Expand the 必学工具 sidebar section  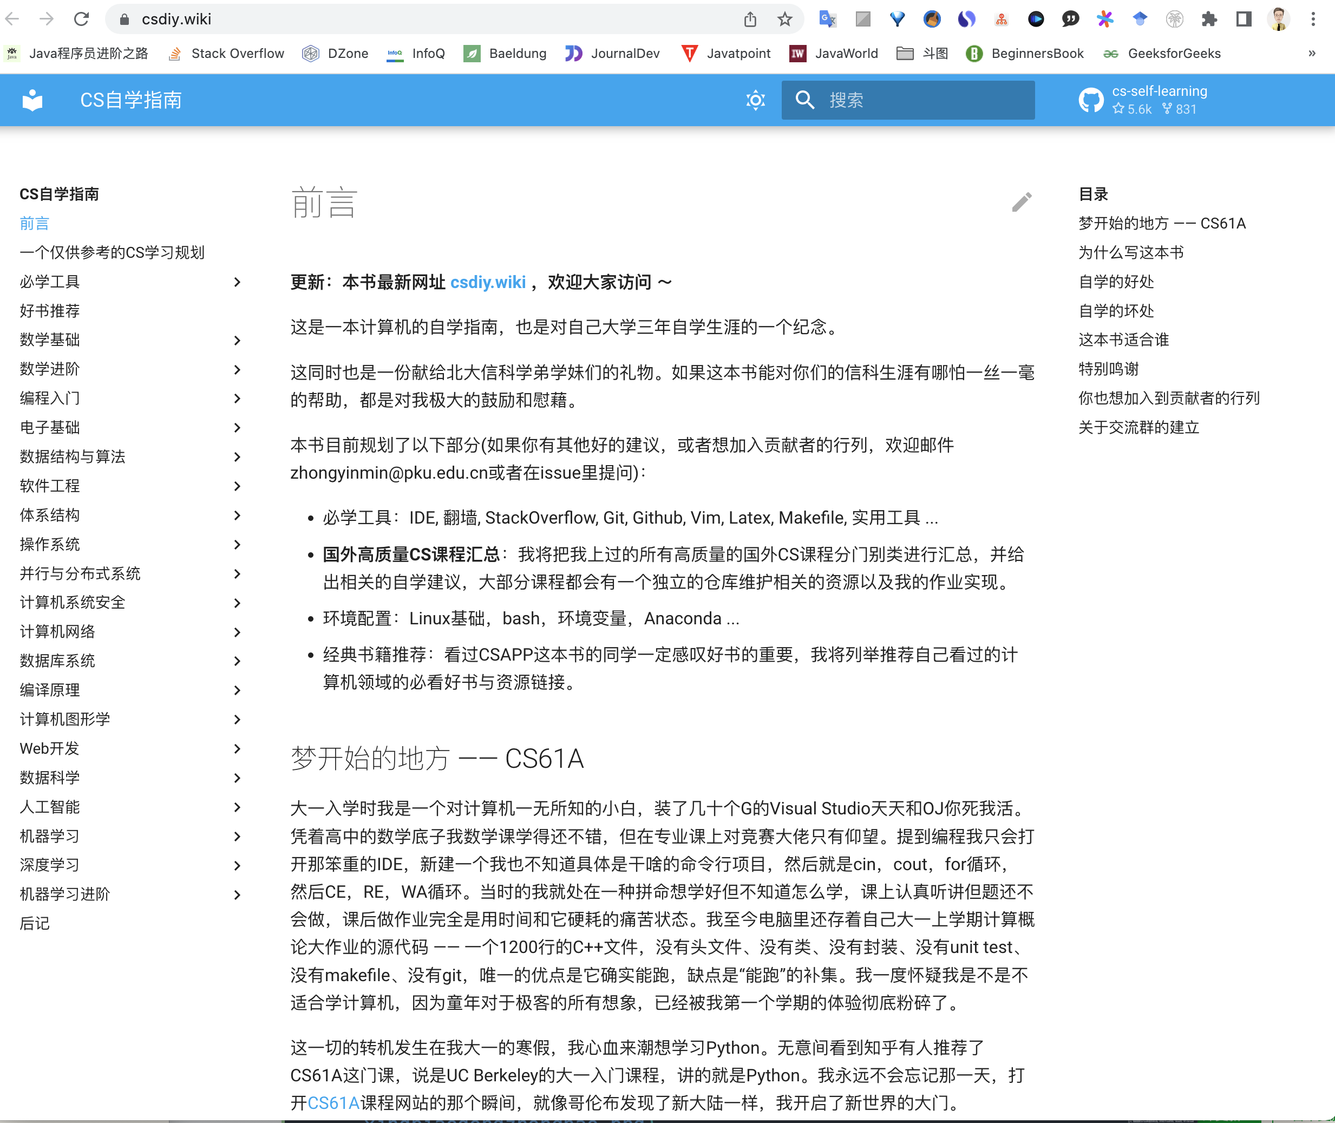point(237,282)
